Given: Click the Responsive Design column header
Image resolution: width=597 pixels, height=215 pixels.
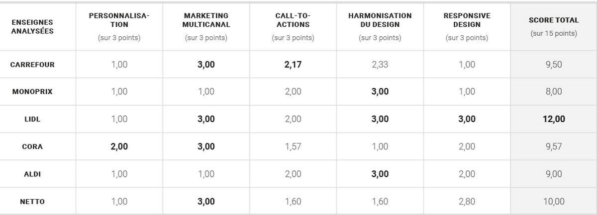Looking at the screenshot, I should [x=467, y=20].
